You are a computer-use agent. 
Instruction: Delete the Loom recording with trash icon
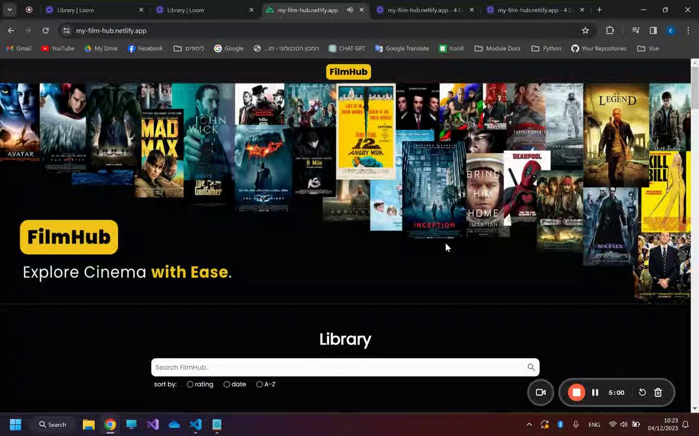[658, 392]
